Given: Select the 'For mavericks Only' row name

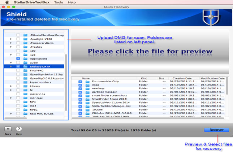Looking at the screenshot, I should [x=105, y=81].
